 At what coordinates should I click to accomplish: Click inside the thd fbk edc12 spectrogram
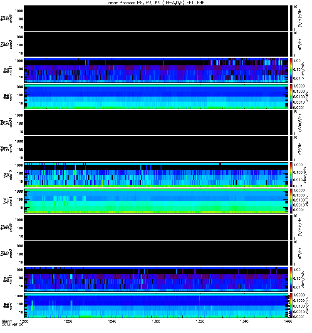(156, 175)
